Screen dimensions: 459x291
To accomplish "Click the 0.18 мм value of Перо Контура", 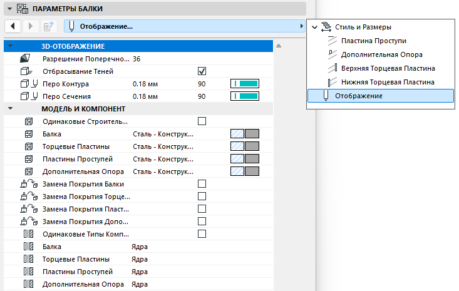I will pos(145,84).
